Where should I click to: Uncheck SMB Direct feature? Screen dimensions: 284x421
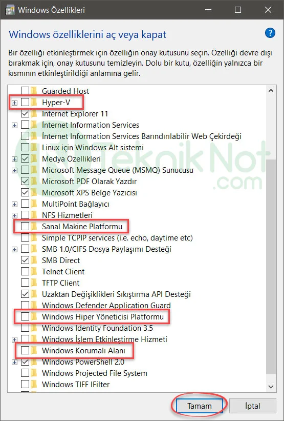click(x=25, y=260)
